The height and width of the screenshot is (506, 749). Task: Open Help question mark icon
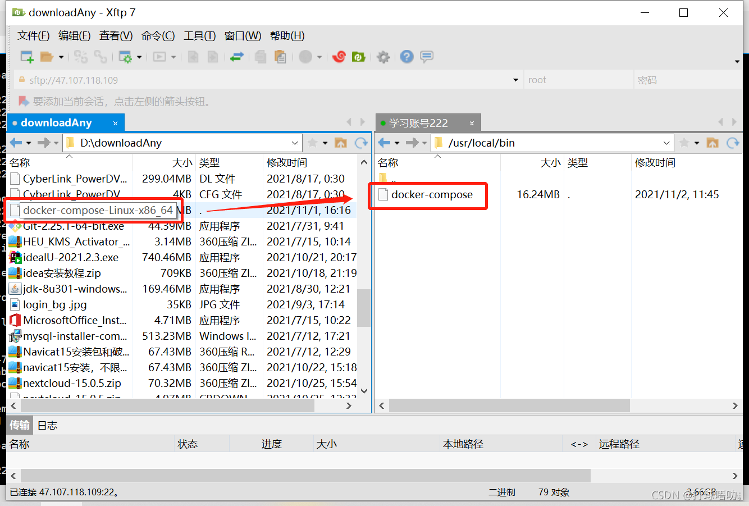(x=407, y=57)
